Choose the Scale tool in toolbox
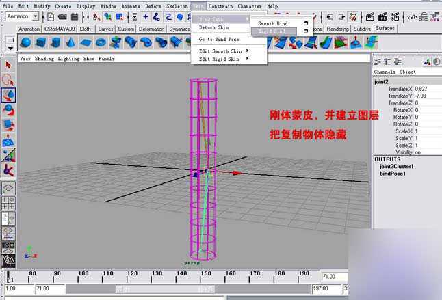The image size is (442, 300). click(8, 125)
